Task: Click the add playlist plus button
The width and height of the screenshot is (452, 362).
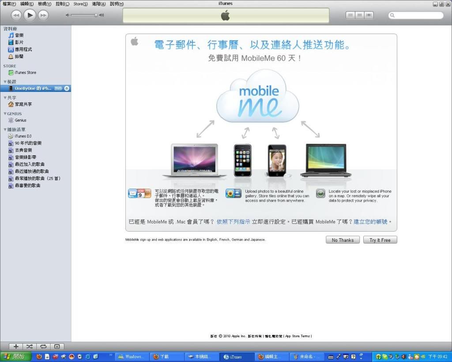Action: coord(16,347)
